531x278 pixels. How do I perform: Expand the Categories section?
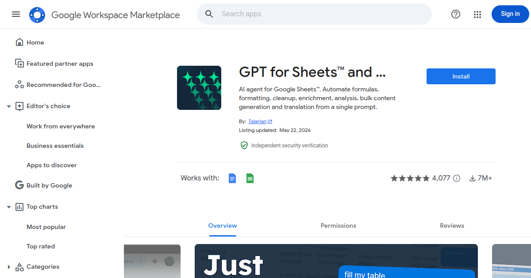(9, 267)
